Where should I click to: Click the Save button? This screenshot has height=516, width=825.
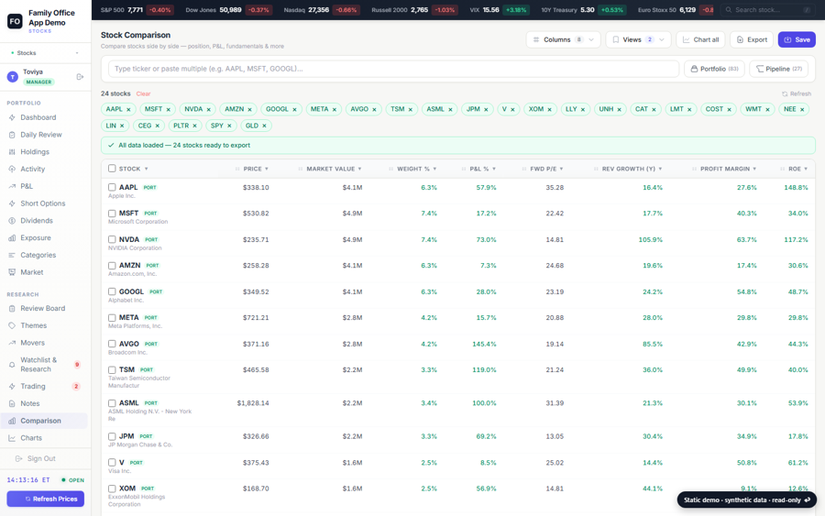tap(797, 39)
